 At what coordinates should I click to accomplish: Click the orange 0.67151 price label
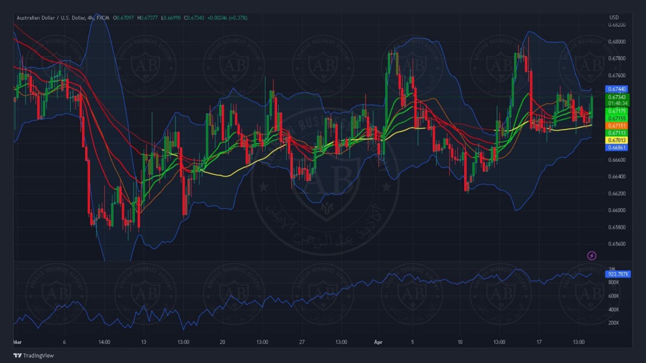[617, 126]
